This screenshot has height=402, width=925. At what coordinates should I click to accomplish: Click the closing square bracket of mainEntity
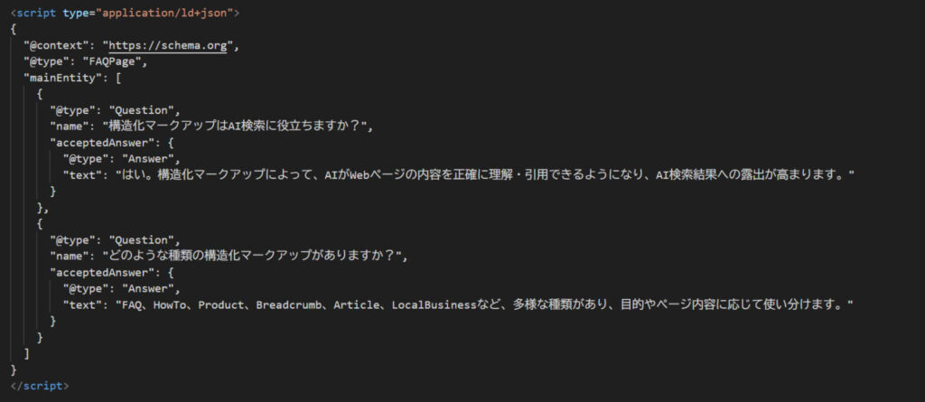(x=26, y=353)
